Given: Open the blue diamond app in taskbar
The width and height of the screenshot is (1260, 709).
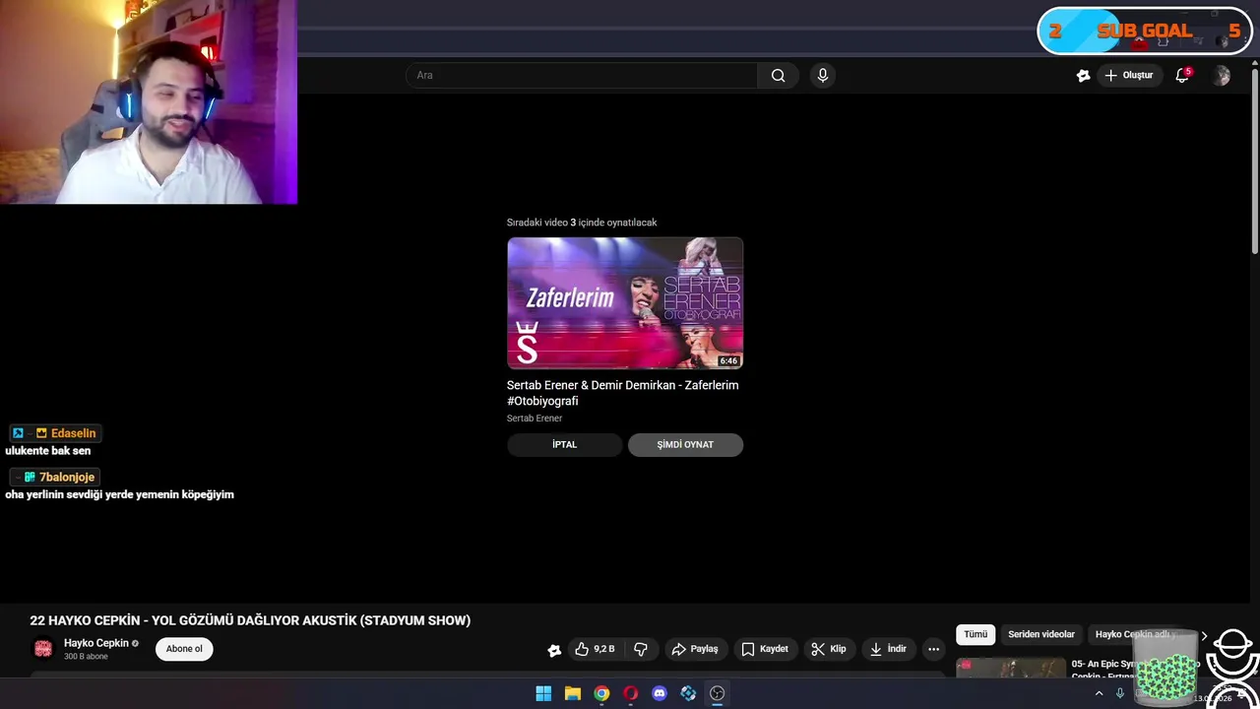Looking at the screenshot, I should (688, 693).
